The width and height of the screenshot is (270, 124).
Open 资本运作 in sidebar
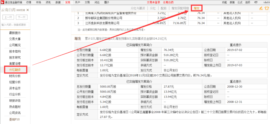[15, 88]
